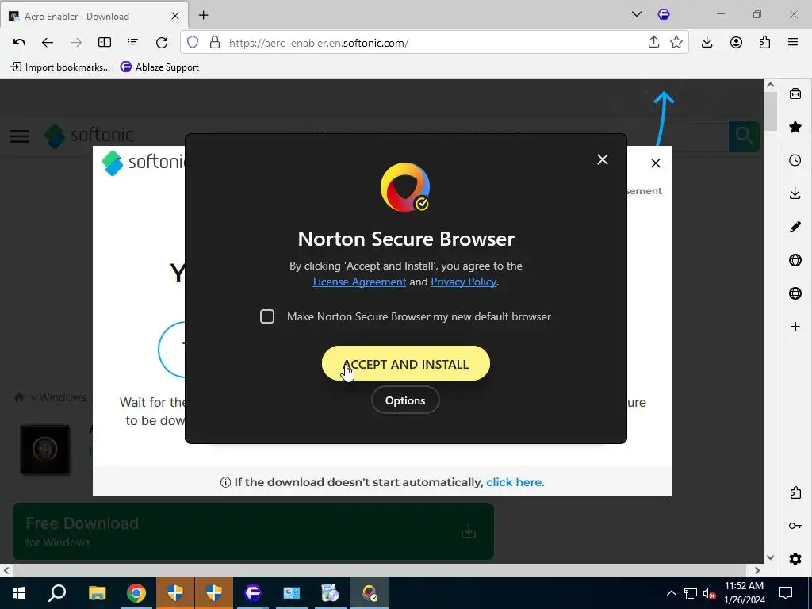This screenshot has height=609, width=812.
Task: Open add-ons puzzle icon in right sidebar
Action: coord(795,492)
